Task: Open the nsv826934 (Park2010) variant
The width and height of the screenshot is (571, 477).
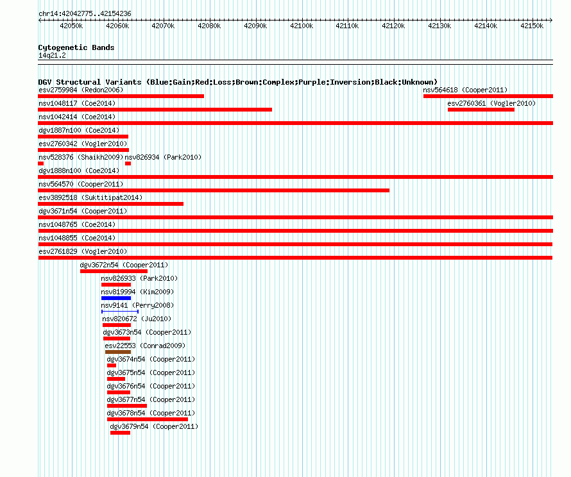Action: point(163,157)
